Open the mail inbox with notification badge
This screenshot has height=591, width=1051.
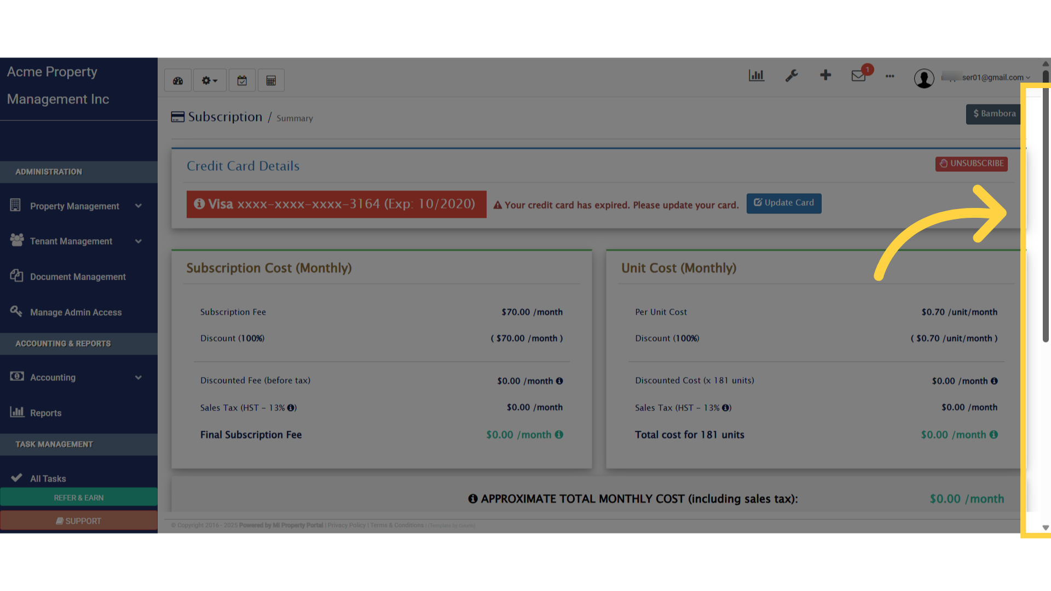click(858, 76)
